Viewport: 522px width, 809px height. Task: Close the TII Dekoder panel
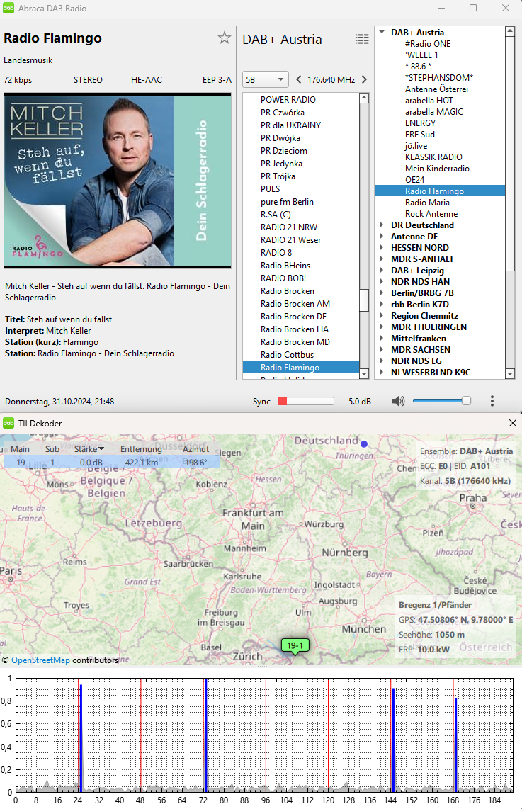coord(512,423)
